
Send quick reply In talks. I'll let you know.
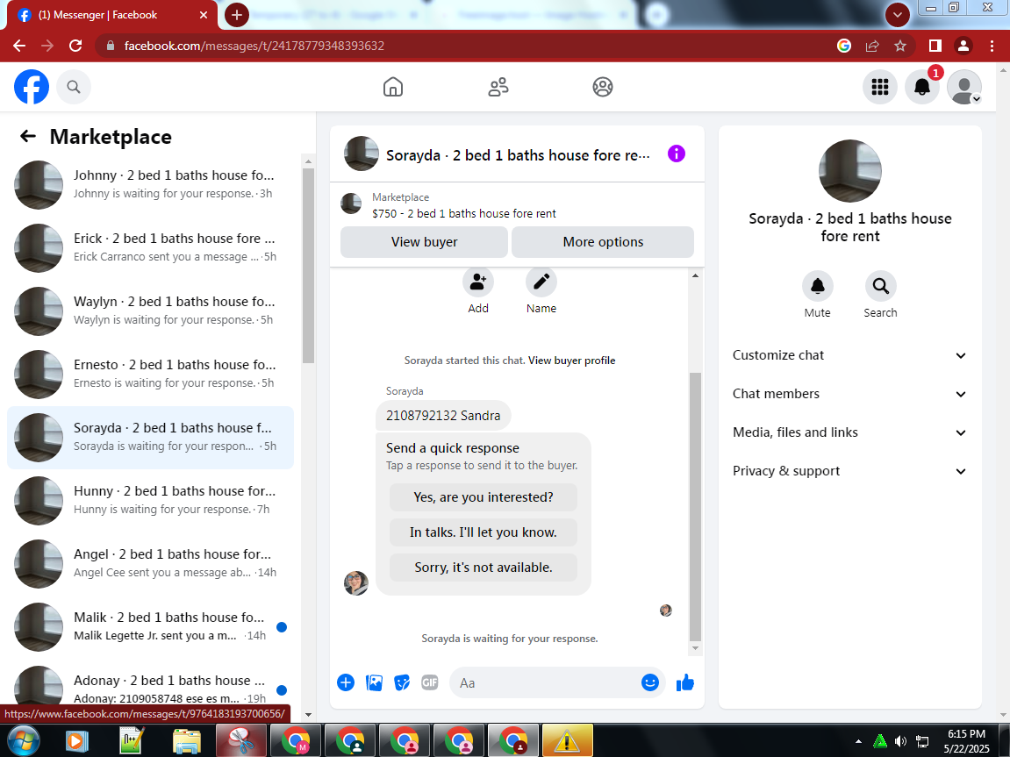point(484,532)
